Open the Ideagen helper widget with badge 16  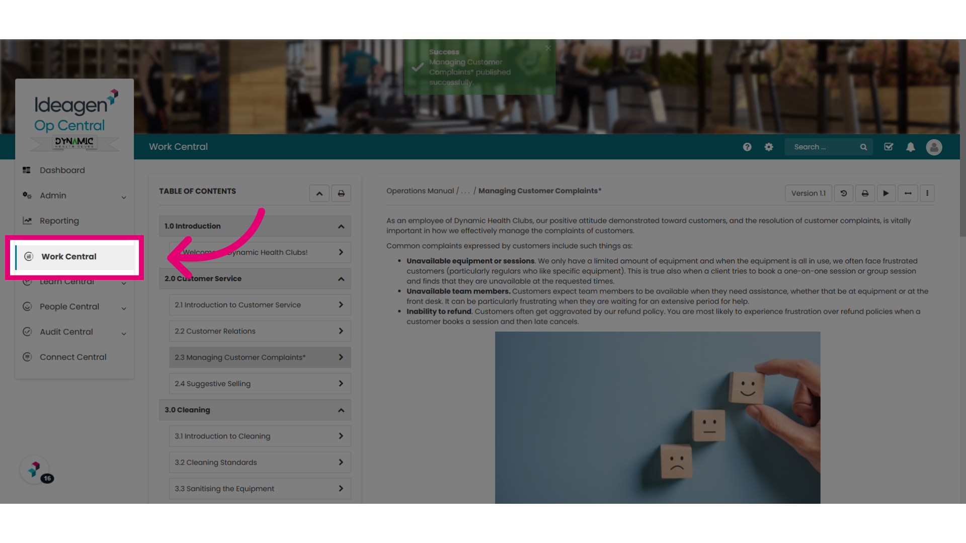pos(35,470)
